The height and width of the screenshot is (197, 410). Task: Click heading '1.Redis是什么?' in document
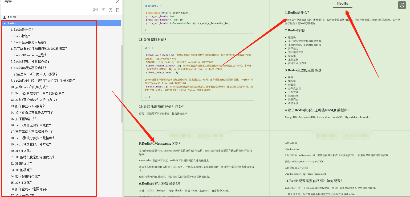(297, 13)
